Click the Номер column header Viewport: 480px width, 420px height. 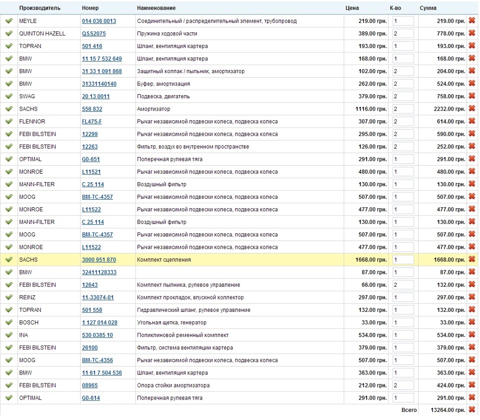90,8
